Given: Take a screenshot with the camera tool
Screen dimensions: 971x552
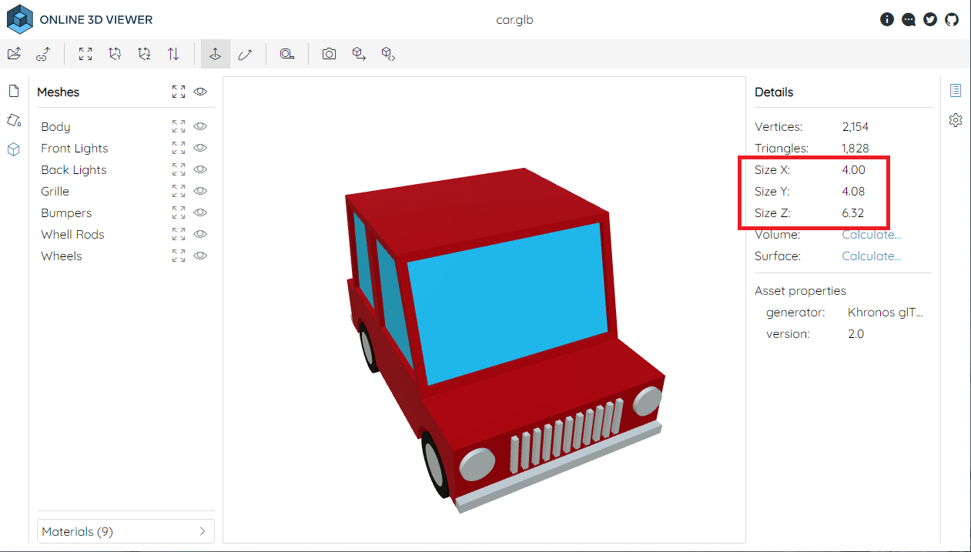Looking at the screenshot, I should pyautogui.click(x=329, y=54).
